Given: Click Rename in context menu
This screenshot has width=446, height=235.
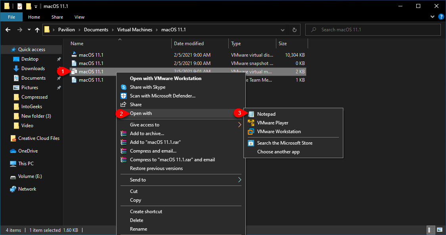Looking at the screenshot, I should tap(138, 229).
